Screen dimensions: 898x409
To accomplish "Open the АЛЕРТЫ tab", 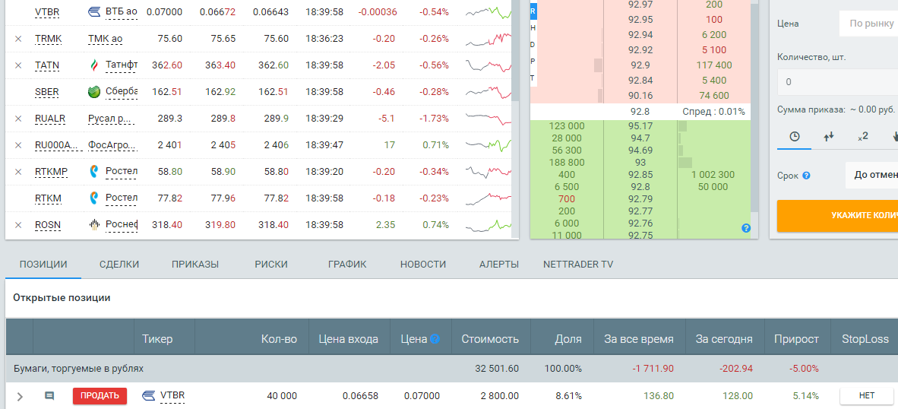I will 499,265.
